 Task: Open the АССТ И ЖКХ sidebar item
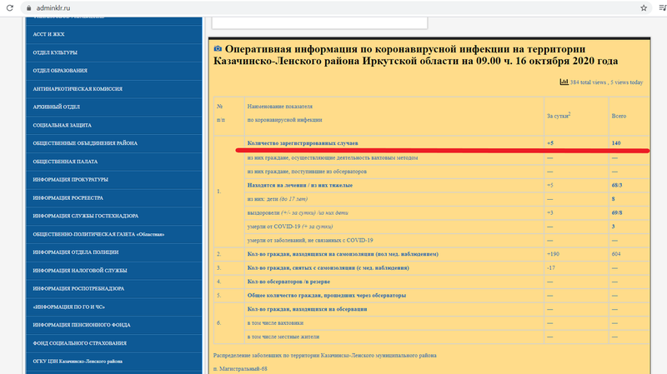pyautogui.click(x=114, y=34)
